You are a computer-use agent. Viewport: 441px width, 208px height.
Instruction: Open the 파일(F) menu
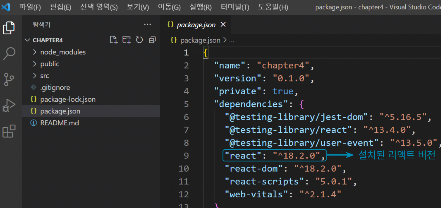click(x=30, y=7)
